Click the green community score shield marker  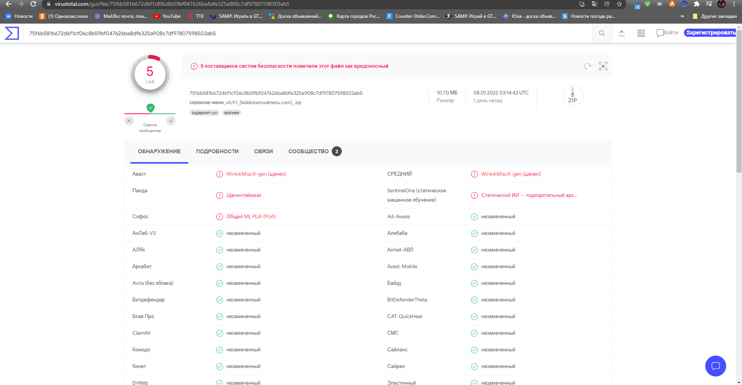point(151,108)
